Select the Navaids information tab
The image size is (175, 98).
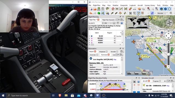(113, 52)
